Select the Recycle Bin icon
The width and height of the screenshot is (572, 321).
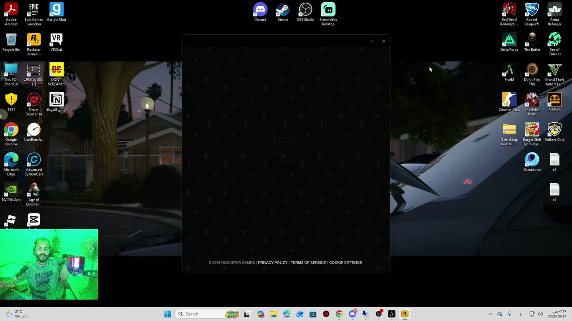pos(11,42)
